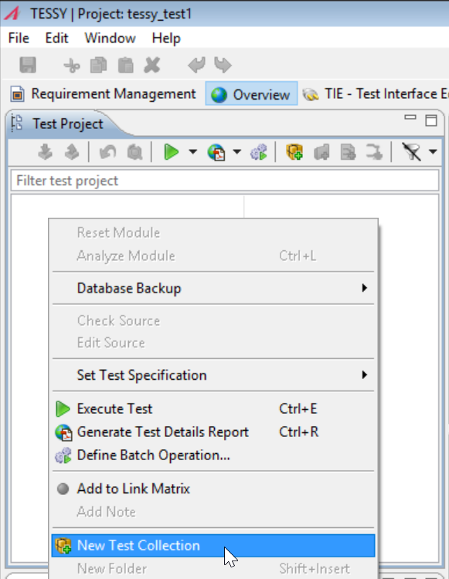The height and width of the screenshot is (579, 449).
Task: Click the Undo arrow icon
Action: tap(196, 65)
